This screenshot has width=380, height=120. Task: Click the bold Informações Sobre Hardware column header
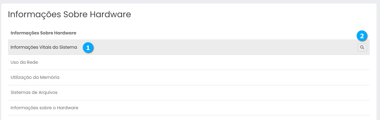[x=43, y=33]
